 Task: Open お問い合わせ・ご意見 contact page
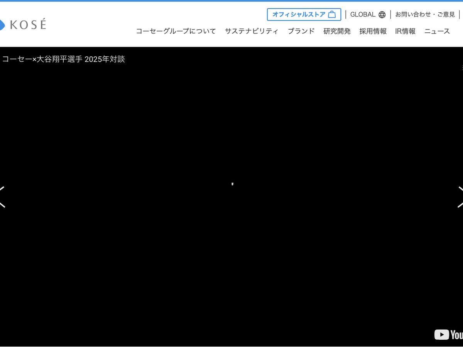pyautogui.click(x=425, y=15)
